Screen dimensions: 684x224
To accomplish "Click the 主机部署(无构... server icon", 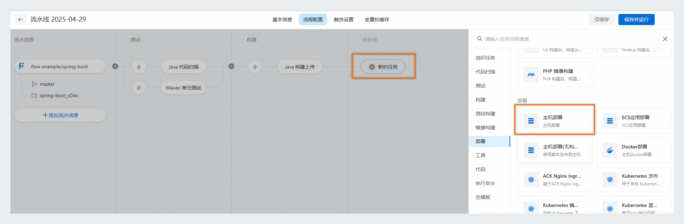I will point(531,150).
